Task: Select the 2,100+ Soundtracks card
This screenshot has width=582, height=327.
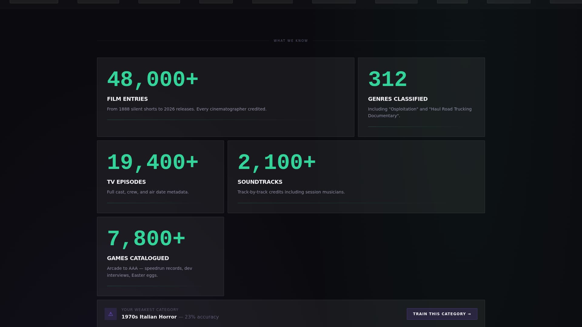Action: [x=356, y=177]
